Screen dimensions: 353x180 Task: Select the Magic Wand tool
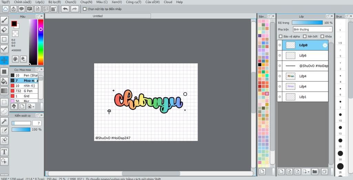pyautogui.click(x=4, y=121)
